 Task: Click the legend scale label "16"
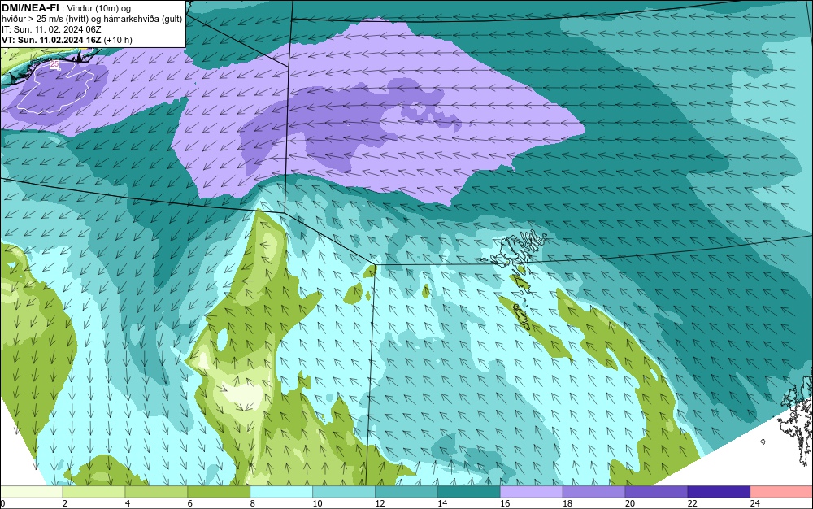tap(505, 503)
